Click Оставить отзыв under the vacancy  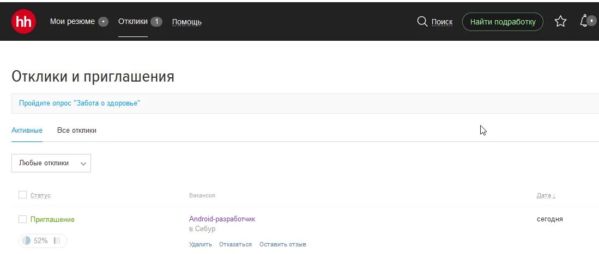coord(283,244)
